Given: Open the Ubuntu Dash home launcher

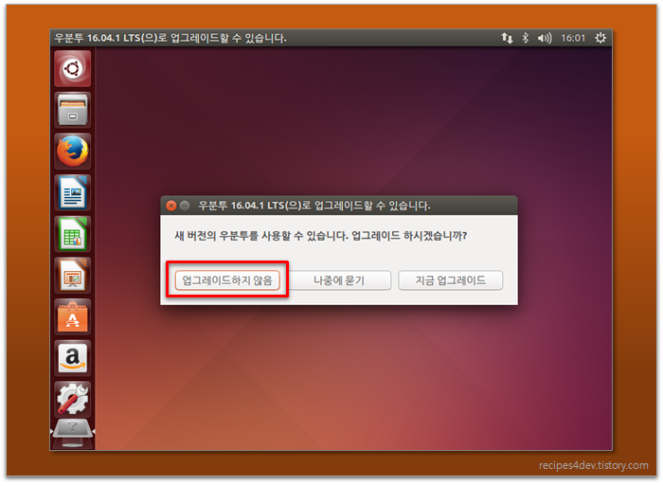Looking at the screenshot, I should point(72,68).
